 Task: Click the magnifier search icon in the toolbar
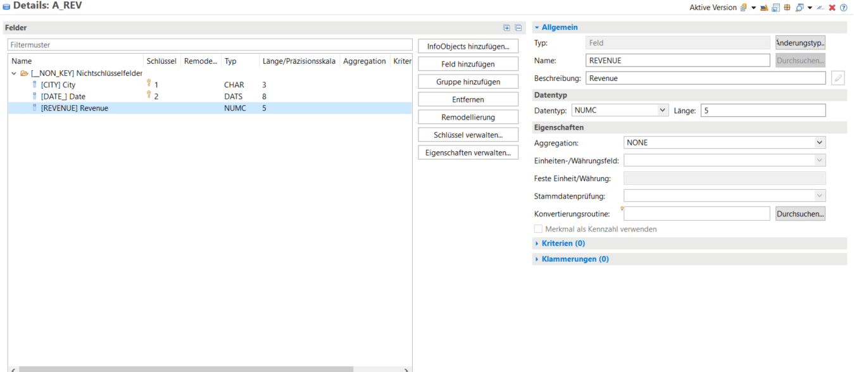pos(798,8)
